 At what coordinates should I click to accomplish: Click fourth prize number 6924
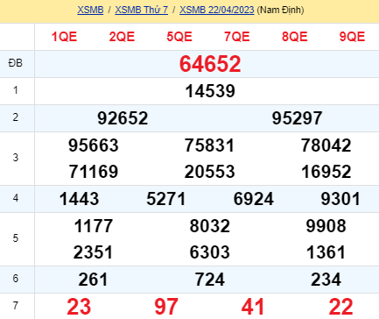tap(253, 199)
